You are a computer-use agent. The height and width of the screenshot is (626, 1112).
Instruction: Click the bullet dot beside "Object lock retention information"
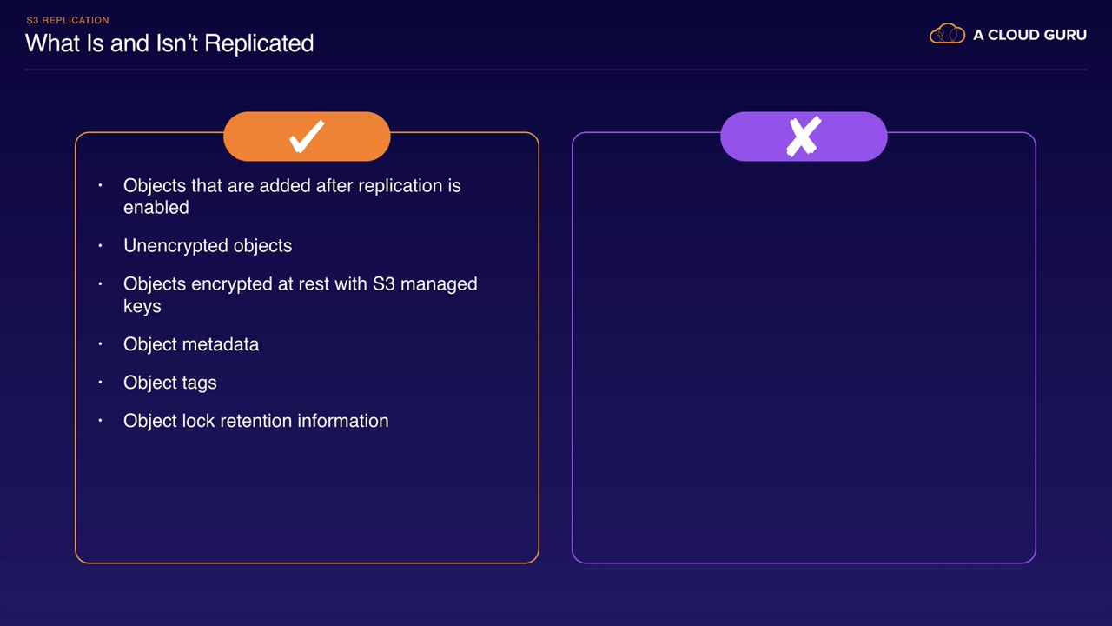pos(101,421)
